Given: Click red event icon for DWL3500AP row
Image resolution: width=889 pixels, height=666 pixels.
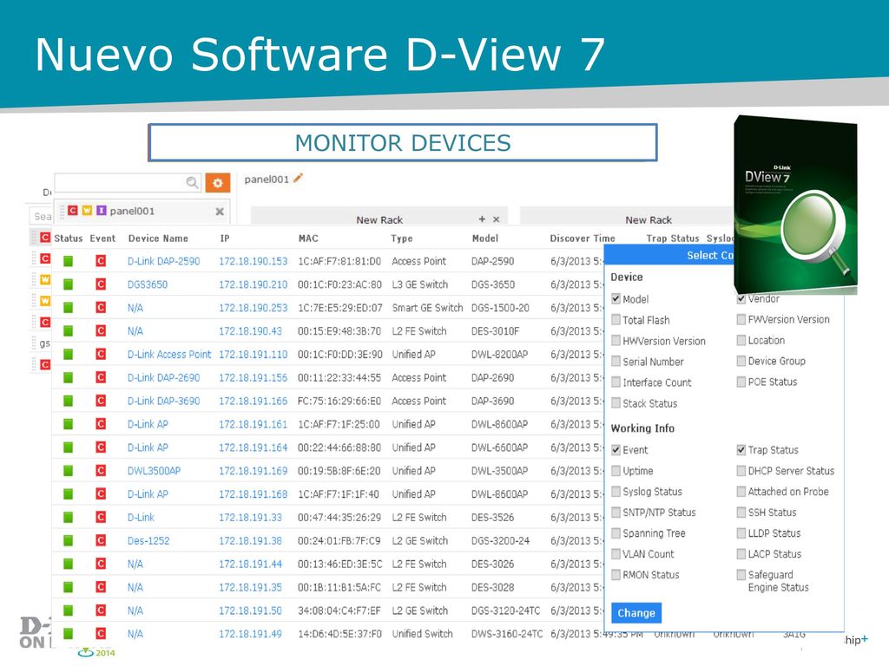Looking at the screenshot, I should 101,471.
